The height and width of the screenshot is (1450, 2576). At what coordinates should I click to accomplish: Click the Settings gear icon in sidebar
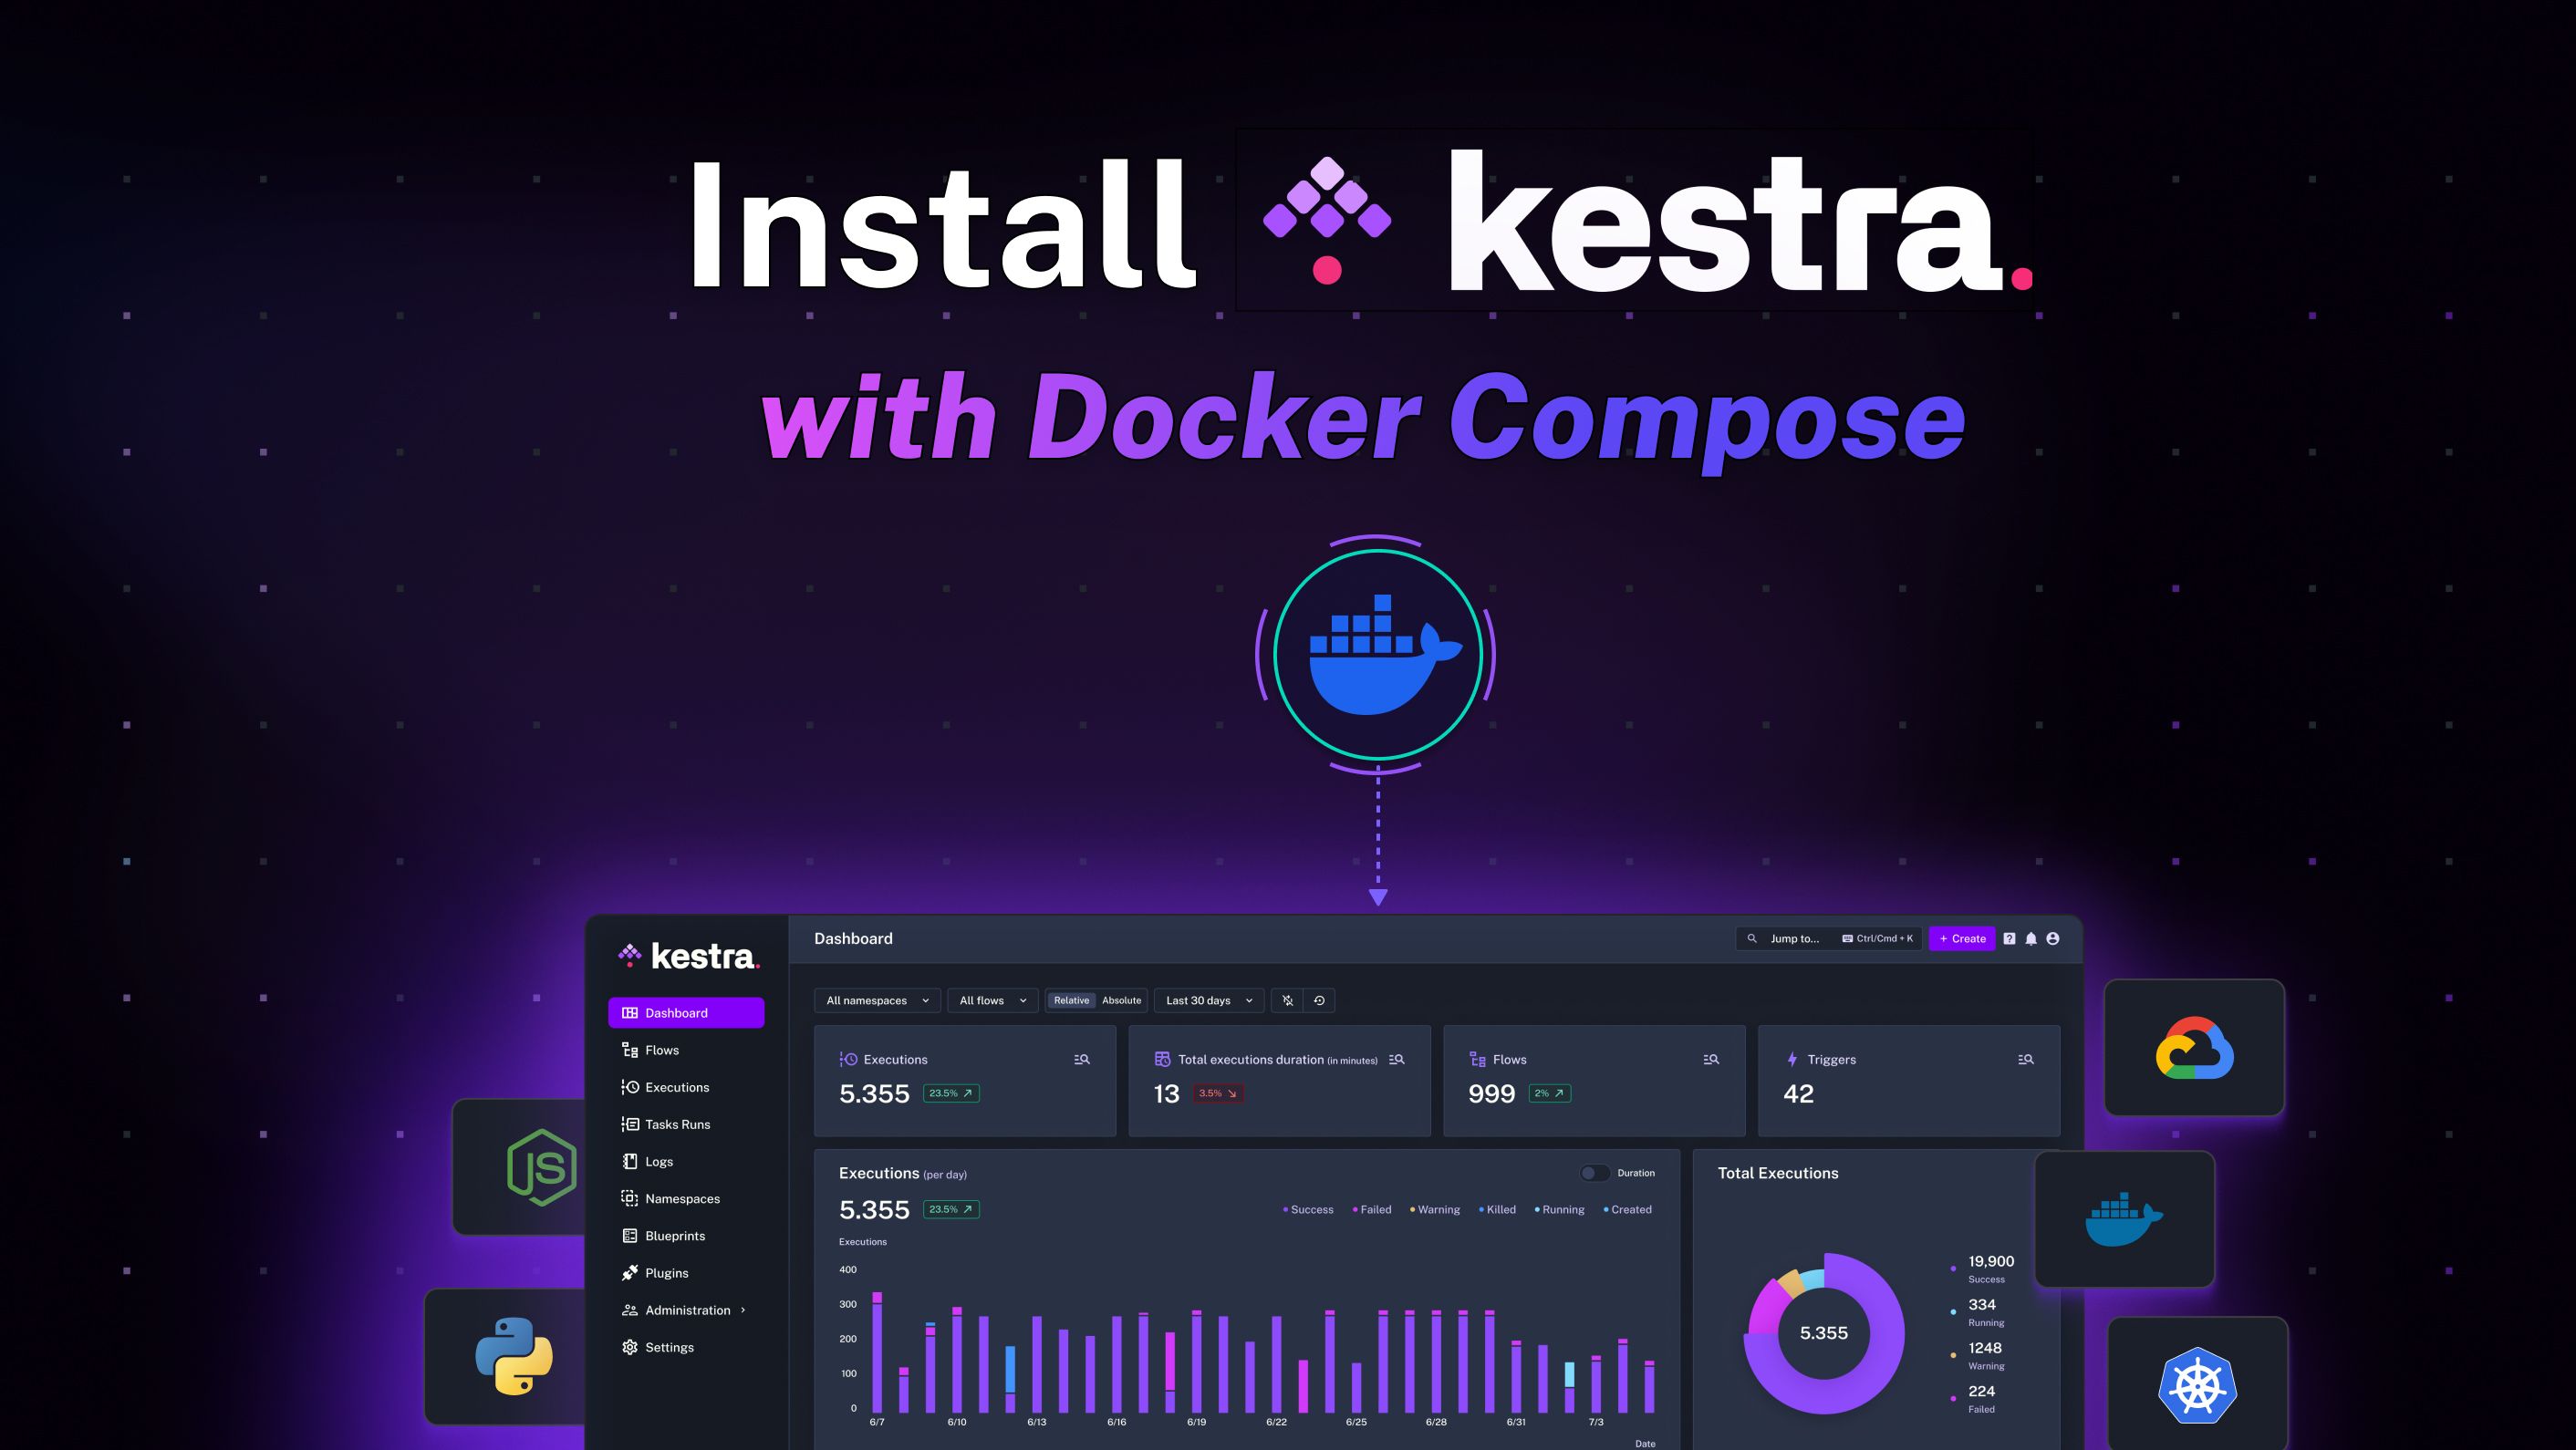click(630, 1347)
